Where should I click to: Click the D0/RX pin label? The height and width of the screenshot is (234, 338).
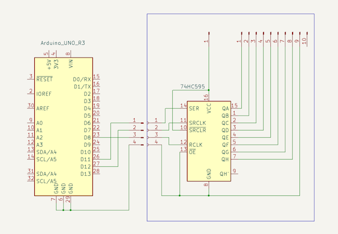click(82, 80)
